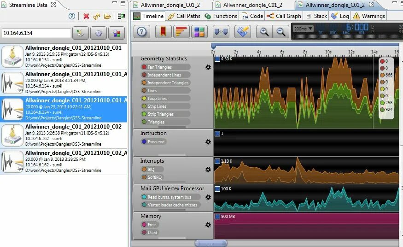
Task: Minimize the Streamline Data panel
Action: click(x=115, y=3)
